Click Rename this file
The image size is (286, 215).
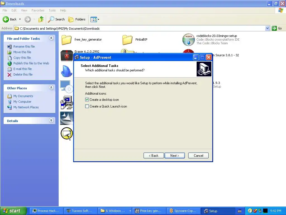click(x=24, y=46)
